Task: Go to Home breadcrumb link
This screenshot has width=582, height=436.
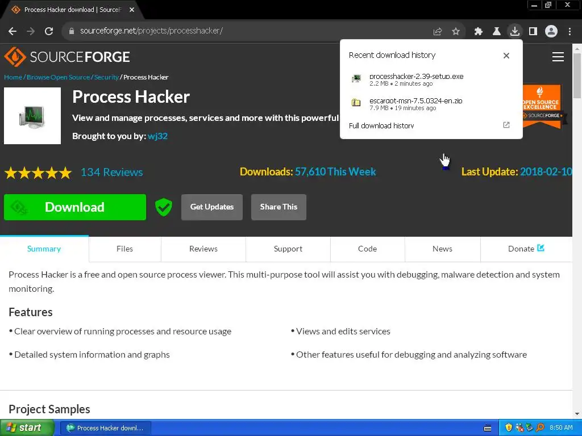Action: (x=13, y=77)
